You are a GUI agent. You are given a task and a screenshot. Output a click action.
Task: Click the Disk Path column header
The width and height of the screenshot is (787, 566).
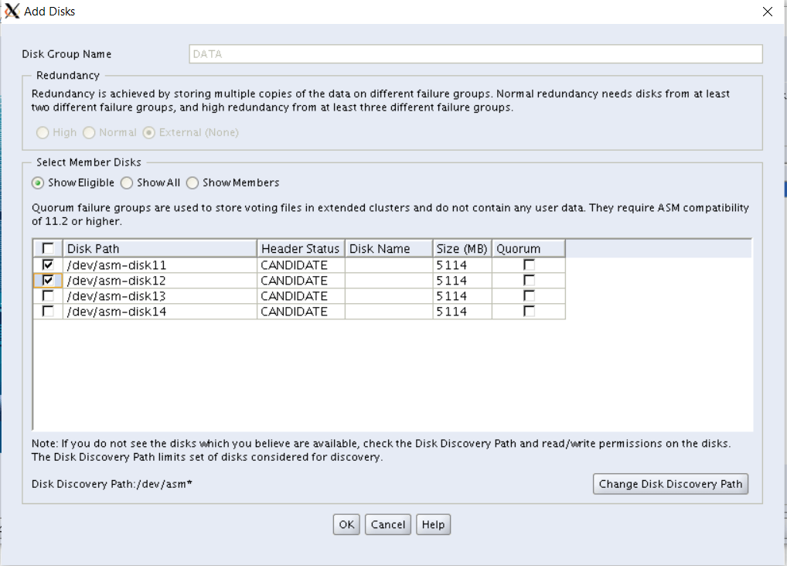pos(159,248)
